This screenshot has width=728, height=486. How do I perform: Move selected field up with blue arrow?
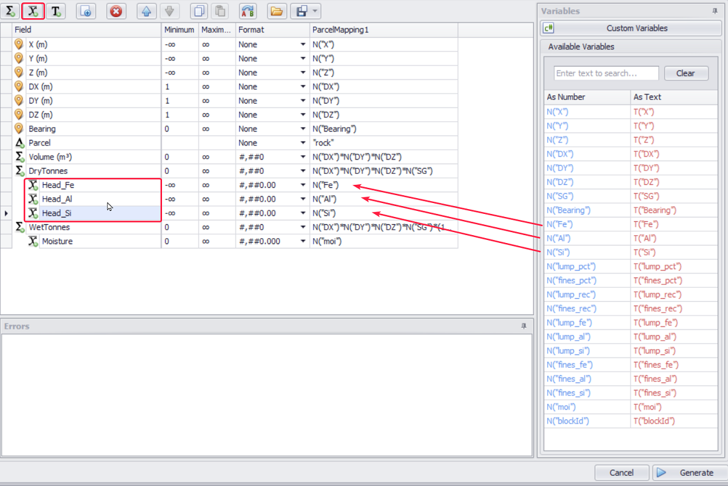146,11
